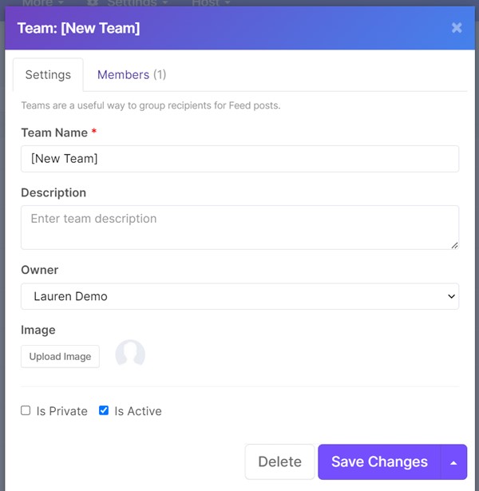Click the Upload Image button
This screenshot has width=479, height=491.
(61, 356)
